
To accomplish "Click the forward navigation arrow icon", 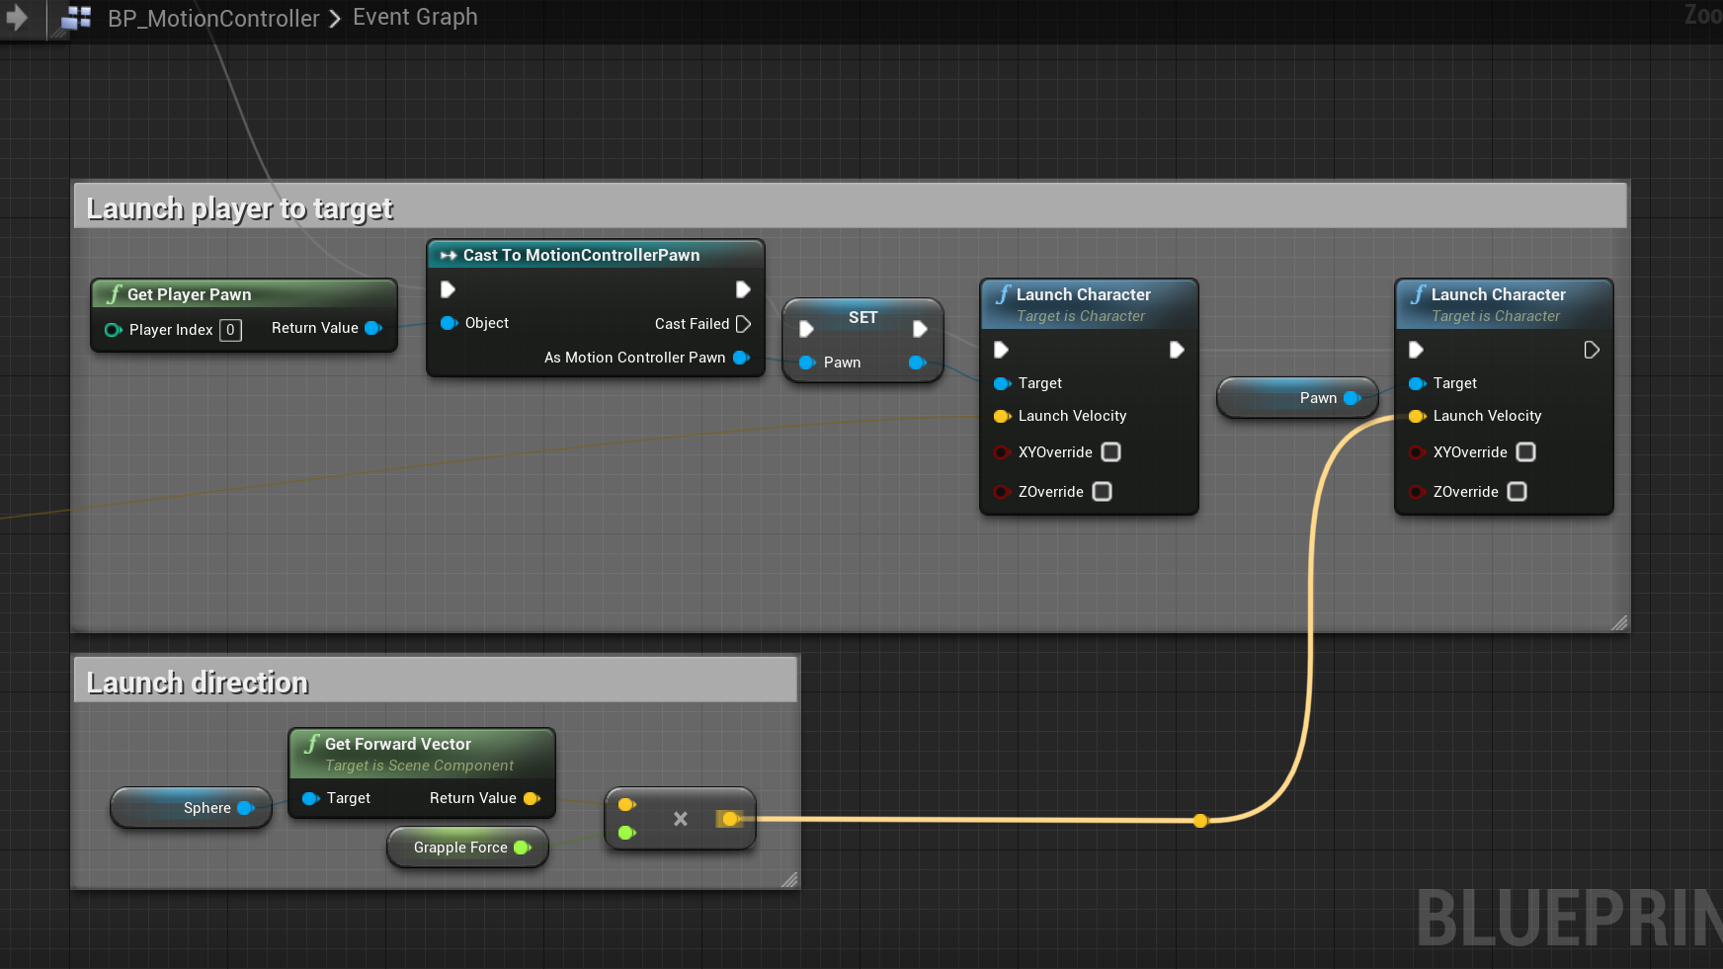I will click(17, 18).
